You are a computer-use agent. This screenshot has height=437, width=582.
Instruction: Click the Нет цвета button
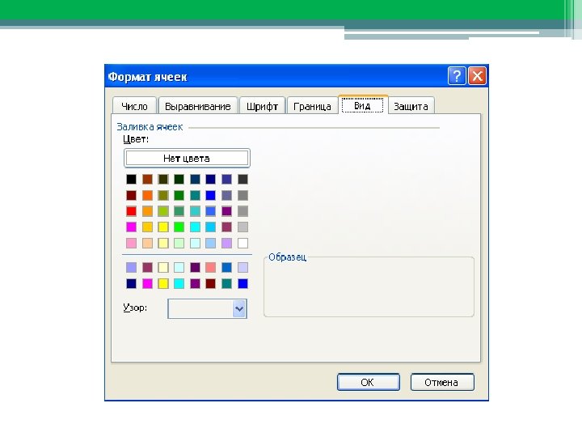point(187,159)
